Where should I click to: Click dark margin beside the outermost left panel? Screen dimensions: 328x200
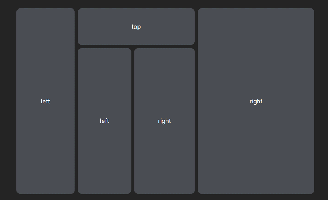(x=8, y=101)
